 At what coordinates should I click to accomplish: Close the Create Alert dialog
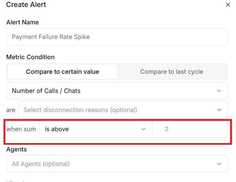coord(228,5)
